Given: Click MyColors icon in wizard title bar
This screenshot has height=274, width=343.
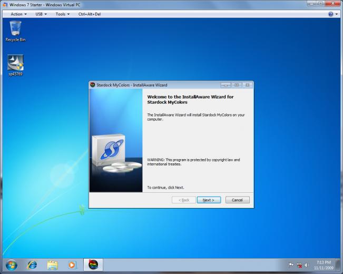Looking at the screenshot, I should pos(93,85).
